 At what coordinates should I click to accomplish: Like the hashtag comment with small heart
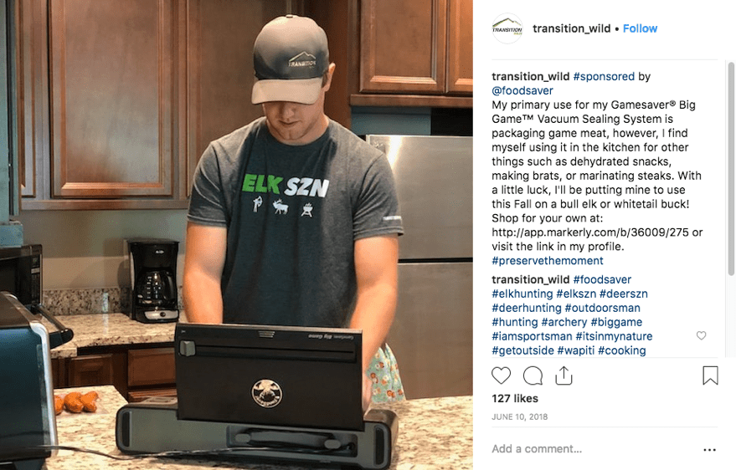tap(702, 335)
